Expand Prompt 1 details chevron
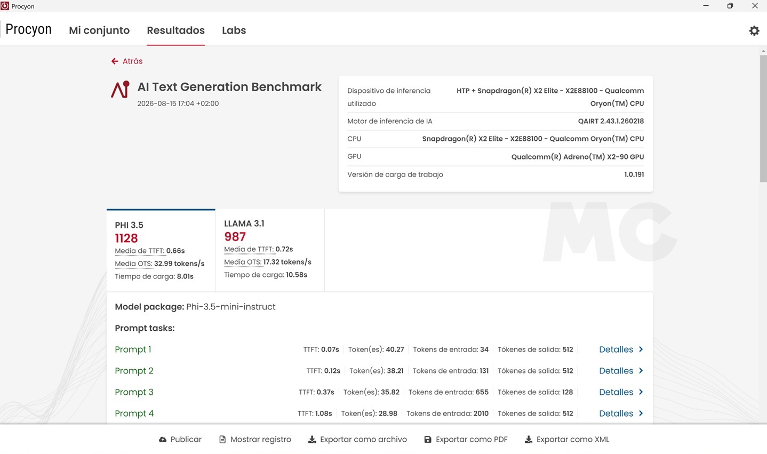This screenshot has width=767, height=454. point(641,349)
